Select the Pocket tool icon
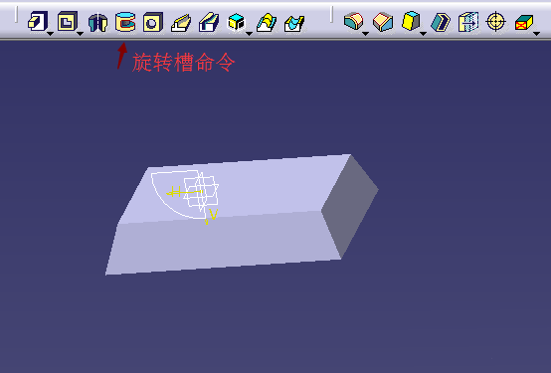 [68, 22]
